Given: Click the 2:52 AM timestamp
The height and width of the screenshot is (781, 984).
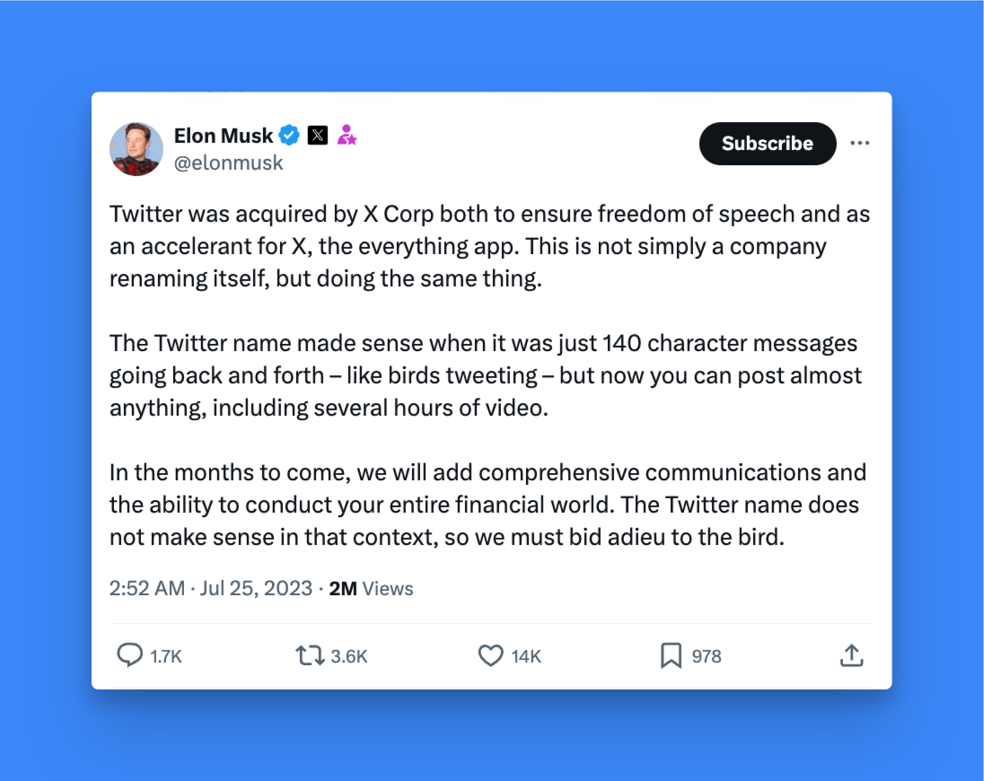Looking at the screenshot, I should [x=147, y=588].
